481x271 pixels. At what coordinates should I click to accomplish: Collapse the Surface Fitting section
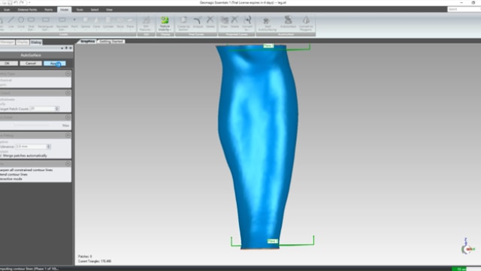(x=68, y=135)
